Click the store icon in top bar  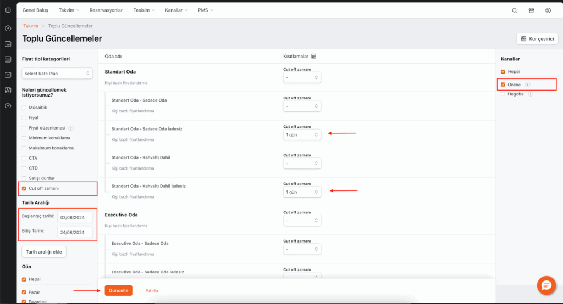tap(531, 10)
